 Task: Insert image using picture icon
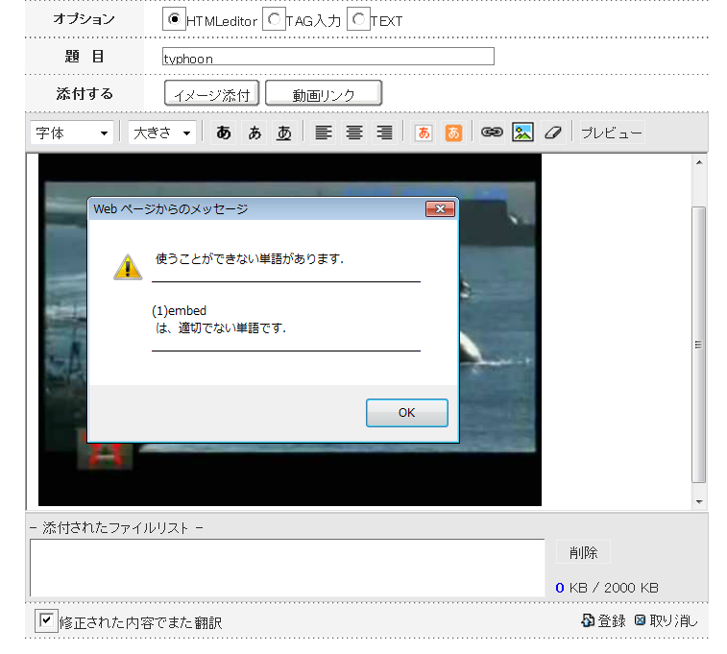[x=522, y=133]
